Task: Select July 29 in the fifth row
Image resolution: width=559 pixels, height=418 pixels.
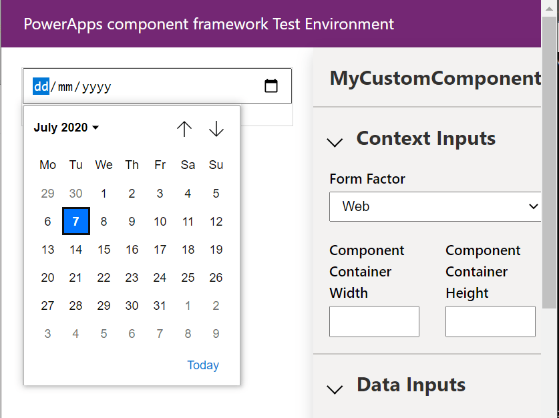Action: tap(104, 305)
